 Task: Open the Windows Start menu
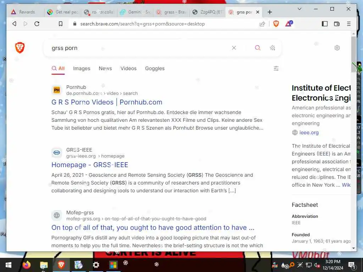pos(9,265)
